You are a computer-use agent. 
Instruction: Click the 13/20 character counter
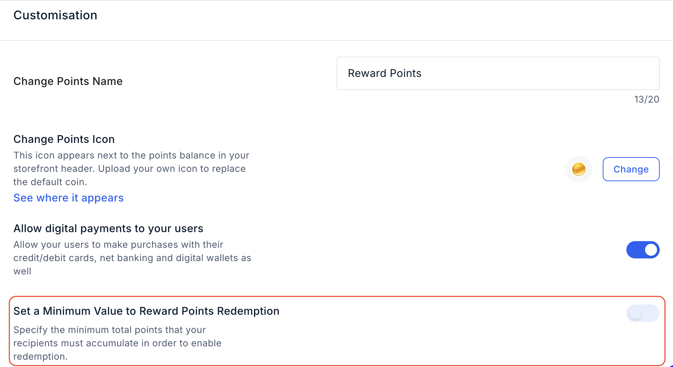pos(647,99)
